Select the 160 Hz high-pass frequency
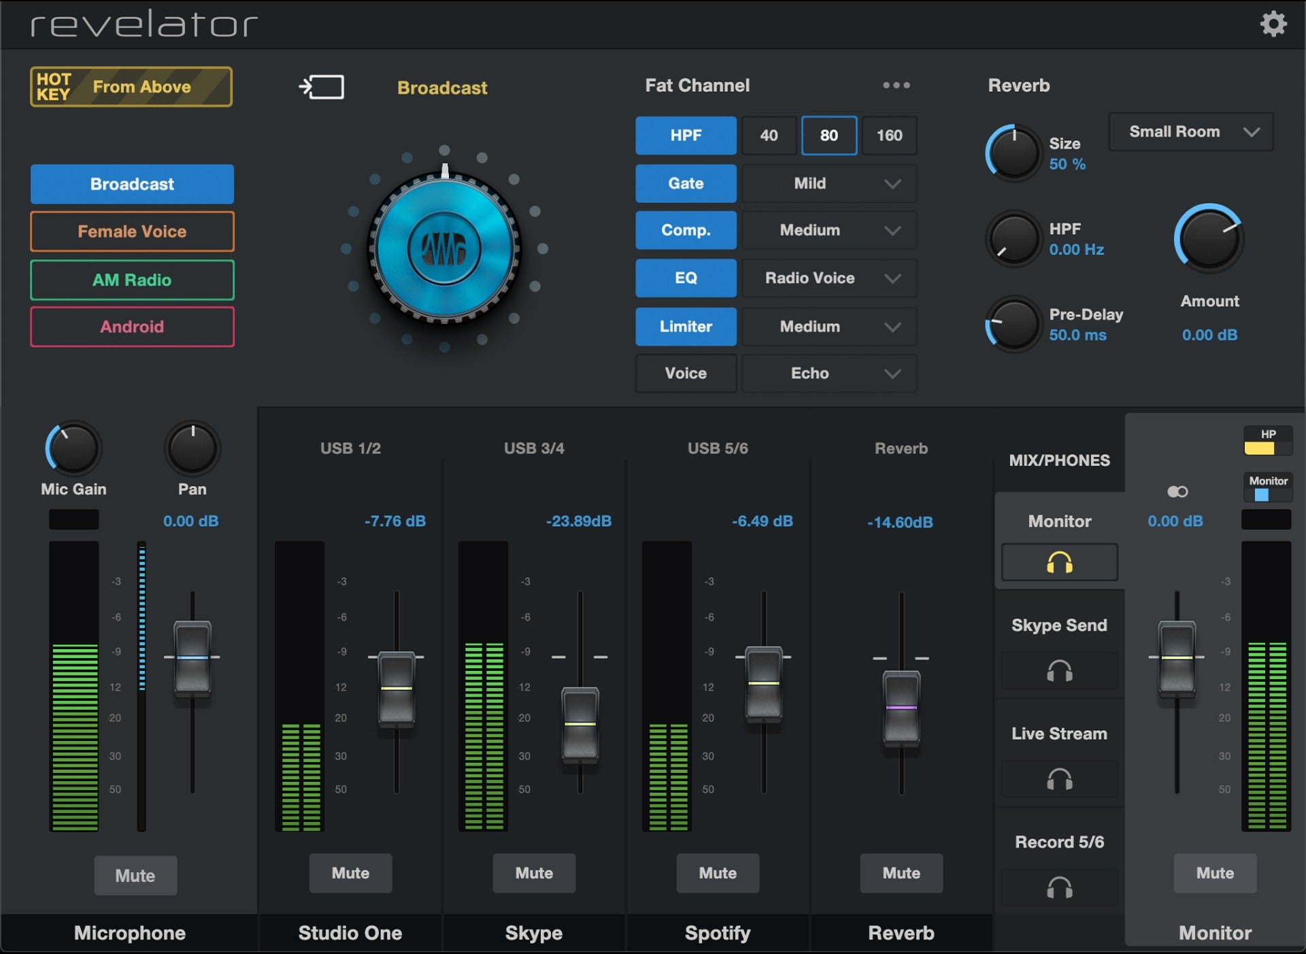Screen dimensions: 1306x954 (889, 135)
